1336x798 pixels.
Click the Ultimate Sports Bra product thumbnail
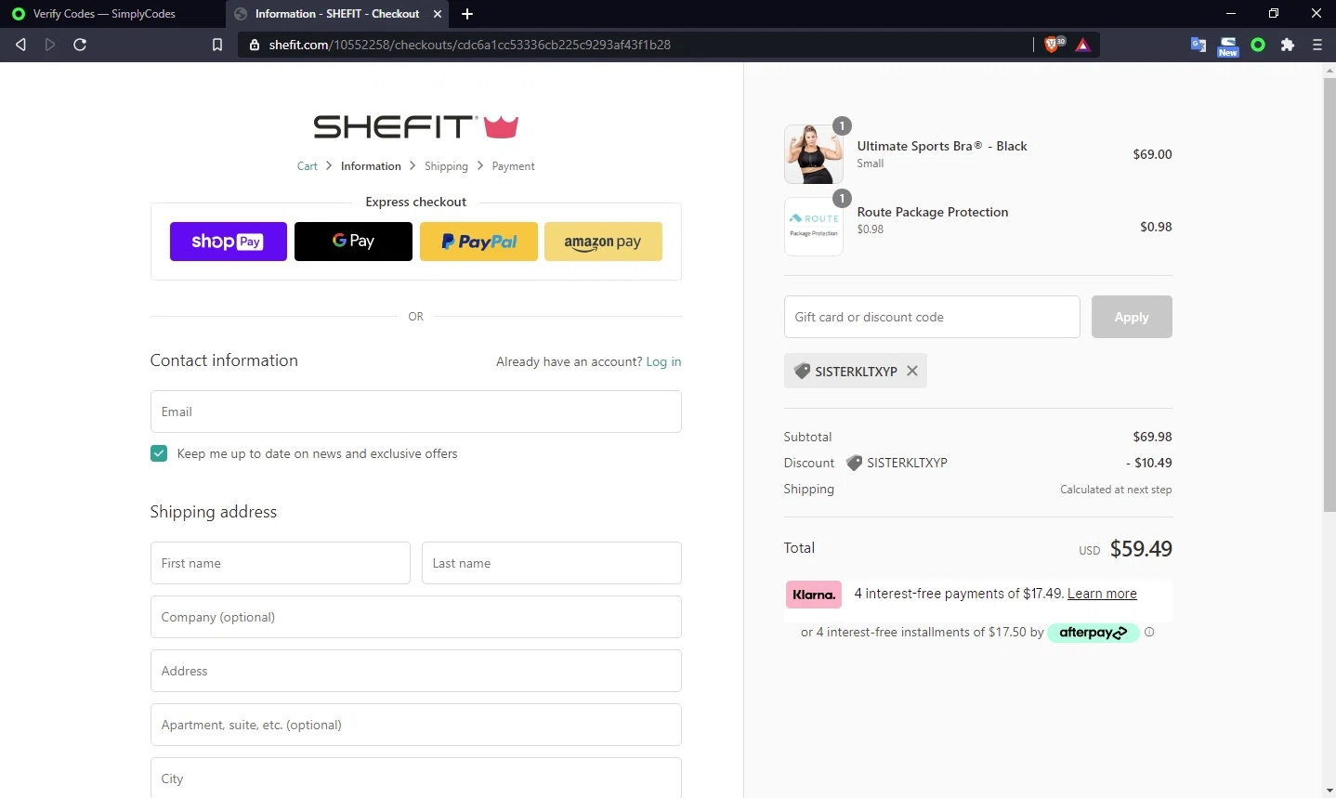click(813, 154)
